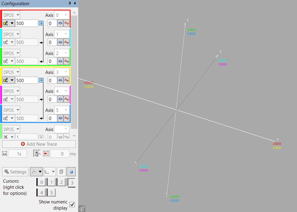Click the Z axis label in the 3D view

pos(188,20)
